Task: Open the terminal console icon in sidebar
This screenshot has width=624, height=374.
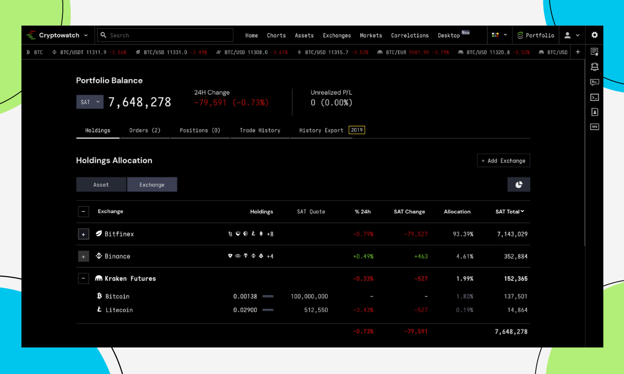Action: 594,97
